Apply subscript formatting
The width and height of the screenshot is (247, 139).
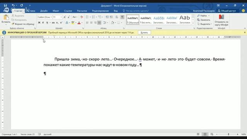(58, 23)
